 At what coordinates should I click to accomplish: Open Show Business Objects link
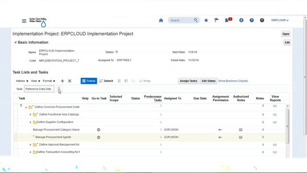pyautogui.click(x=233, y=81)
